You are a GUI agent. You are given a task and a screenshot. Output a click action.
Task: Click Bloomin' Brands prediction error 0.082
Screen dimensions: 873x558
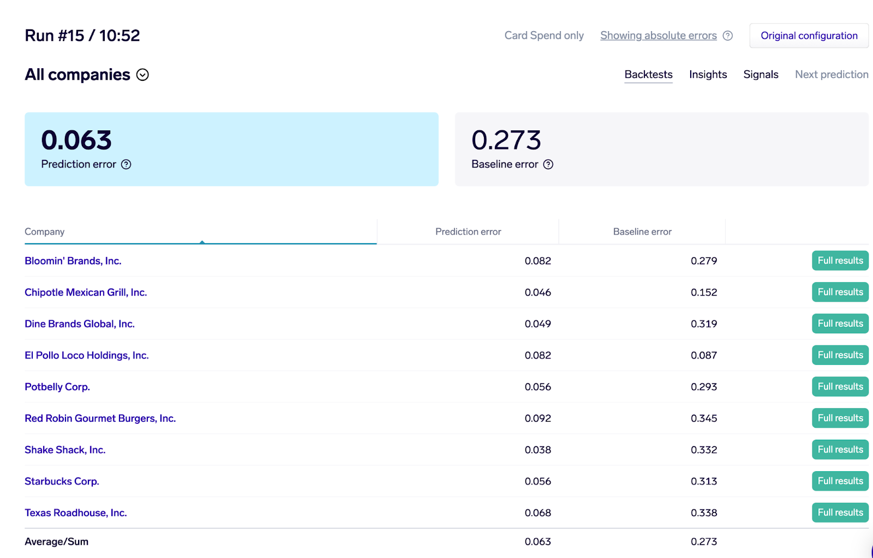click(538, 261)
